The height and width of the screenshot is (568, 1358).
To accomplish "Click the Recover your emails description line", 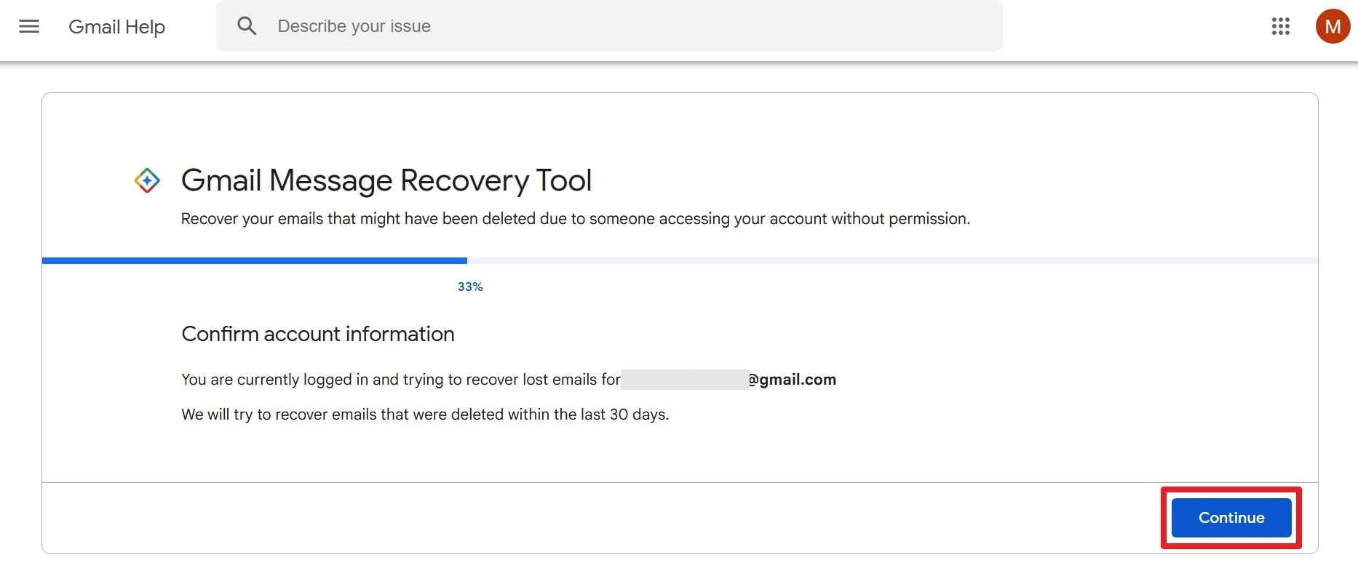I will click(576, 219).
